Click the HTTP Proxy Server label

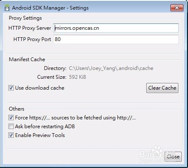[x=30, y=28]
